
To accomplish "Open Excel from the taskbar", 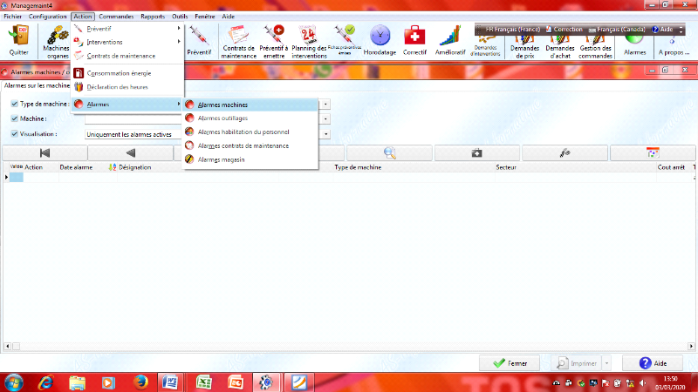I will [204, 382].
